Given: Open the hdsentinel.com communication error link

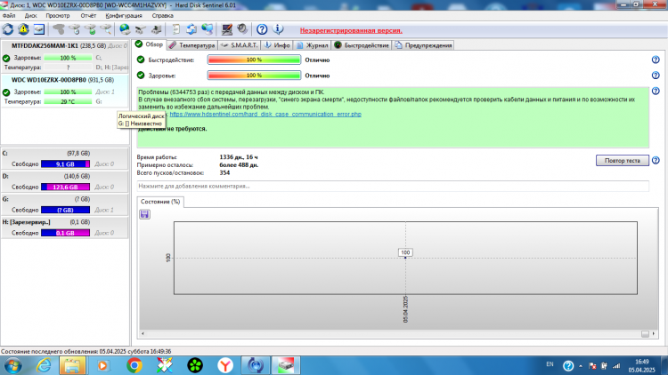Looking at the screenshot, I should (265, 114).
